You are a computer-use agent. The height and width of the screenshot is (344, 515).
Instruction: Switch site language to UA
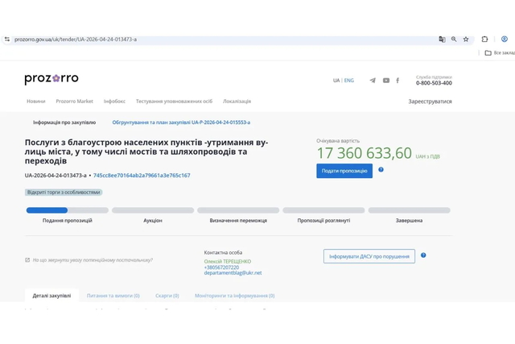336,81
